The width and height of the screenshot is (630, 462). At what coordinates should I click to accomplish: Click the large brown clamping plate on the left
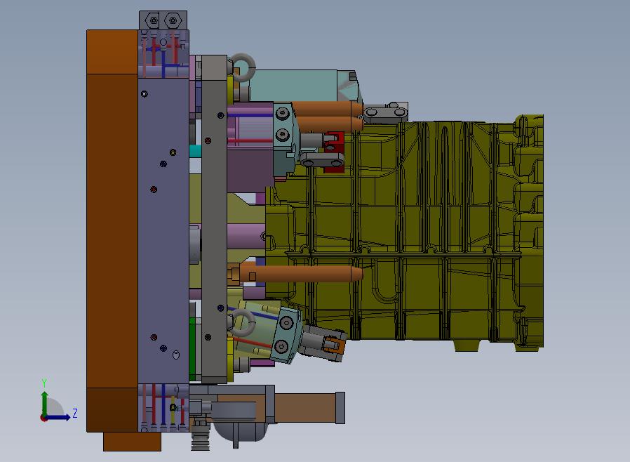point(112,231)
